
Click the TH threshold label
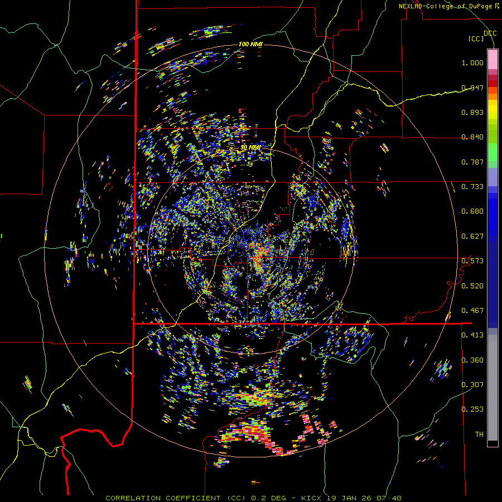pyautogui.click(x=479, y=435)
